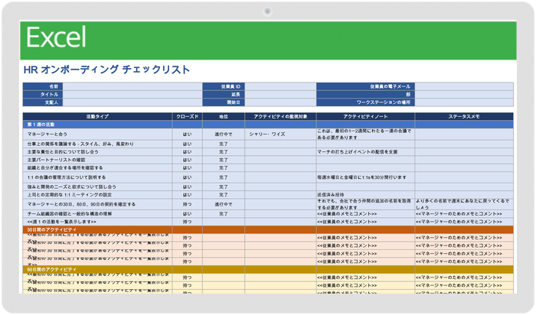The height and width of the screenshot is (315, 536).
Task: Select the 地位 column header
Action: click(x=224, y=116)
